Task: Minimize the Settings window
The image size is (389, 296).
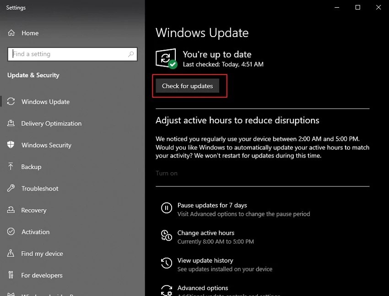Action: pyautogui.click(x=337, y=7)
